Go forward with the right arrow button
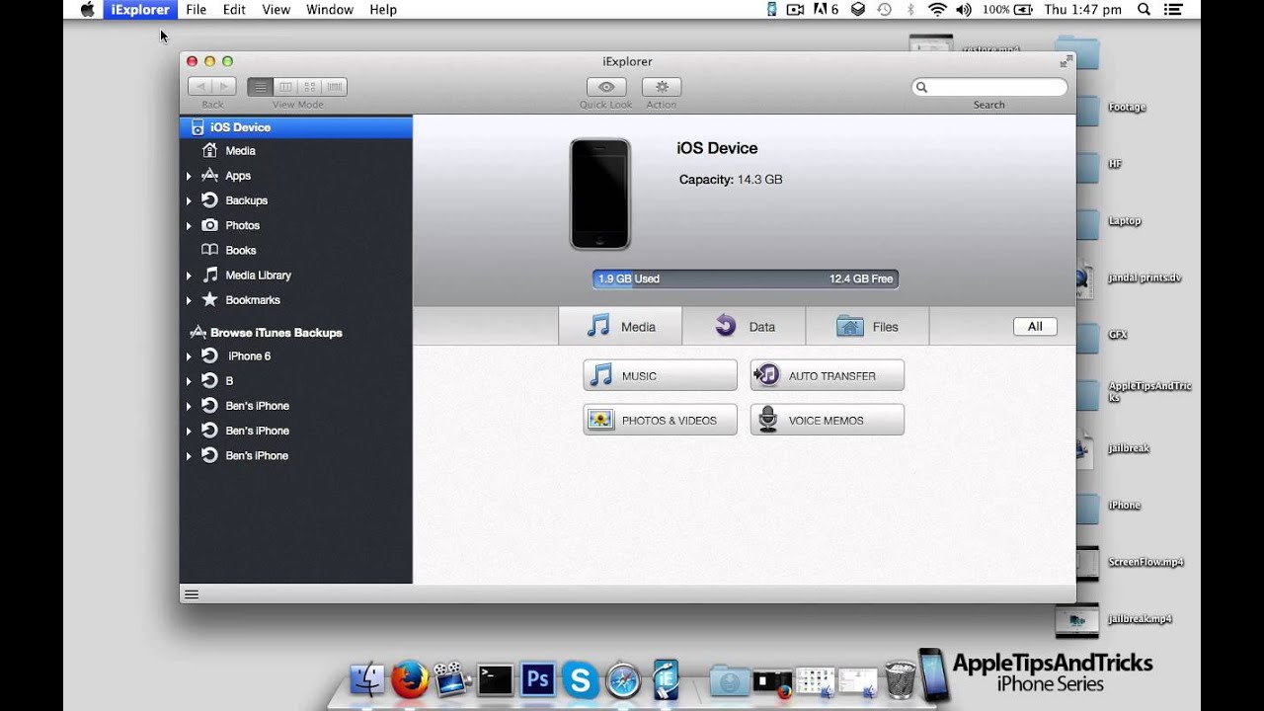This screenshot has width=1264, height=711. click(x=224, y=87)
